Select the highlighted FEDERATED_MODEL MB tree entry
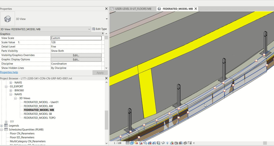Screen dimensions: 274x146 [x=39, y=110]
